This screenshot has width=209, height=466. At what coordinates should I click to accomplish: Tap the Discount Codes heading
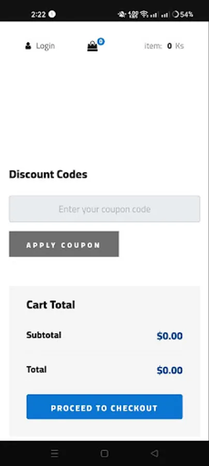(48, 174)
